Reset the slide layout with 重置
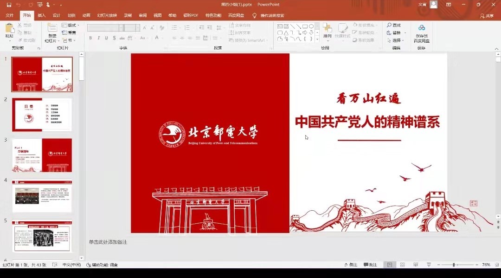 [x=69, y=32]
